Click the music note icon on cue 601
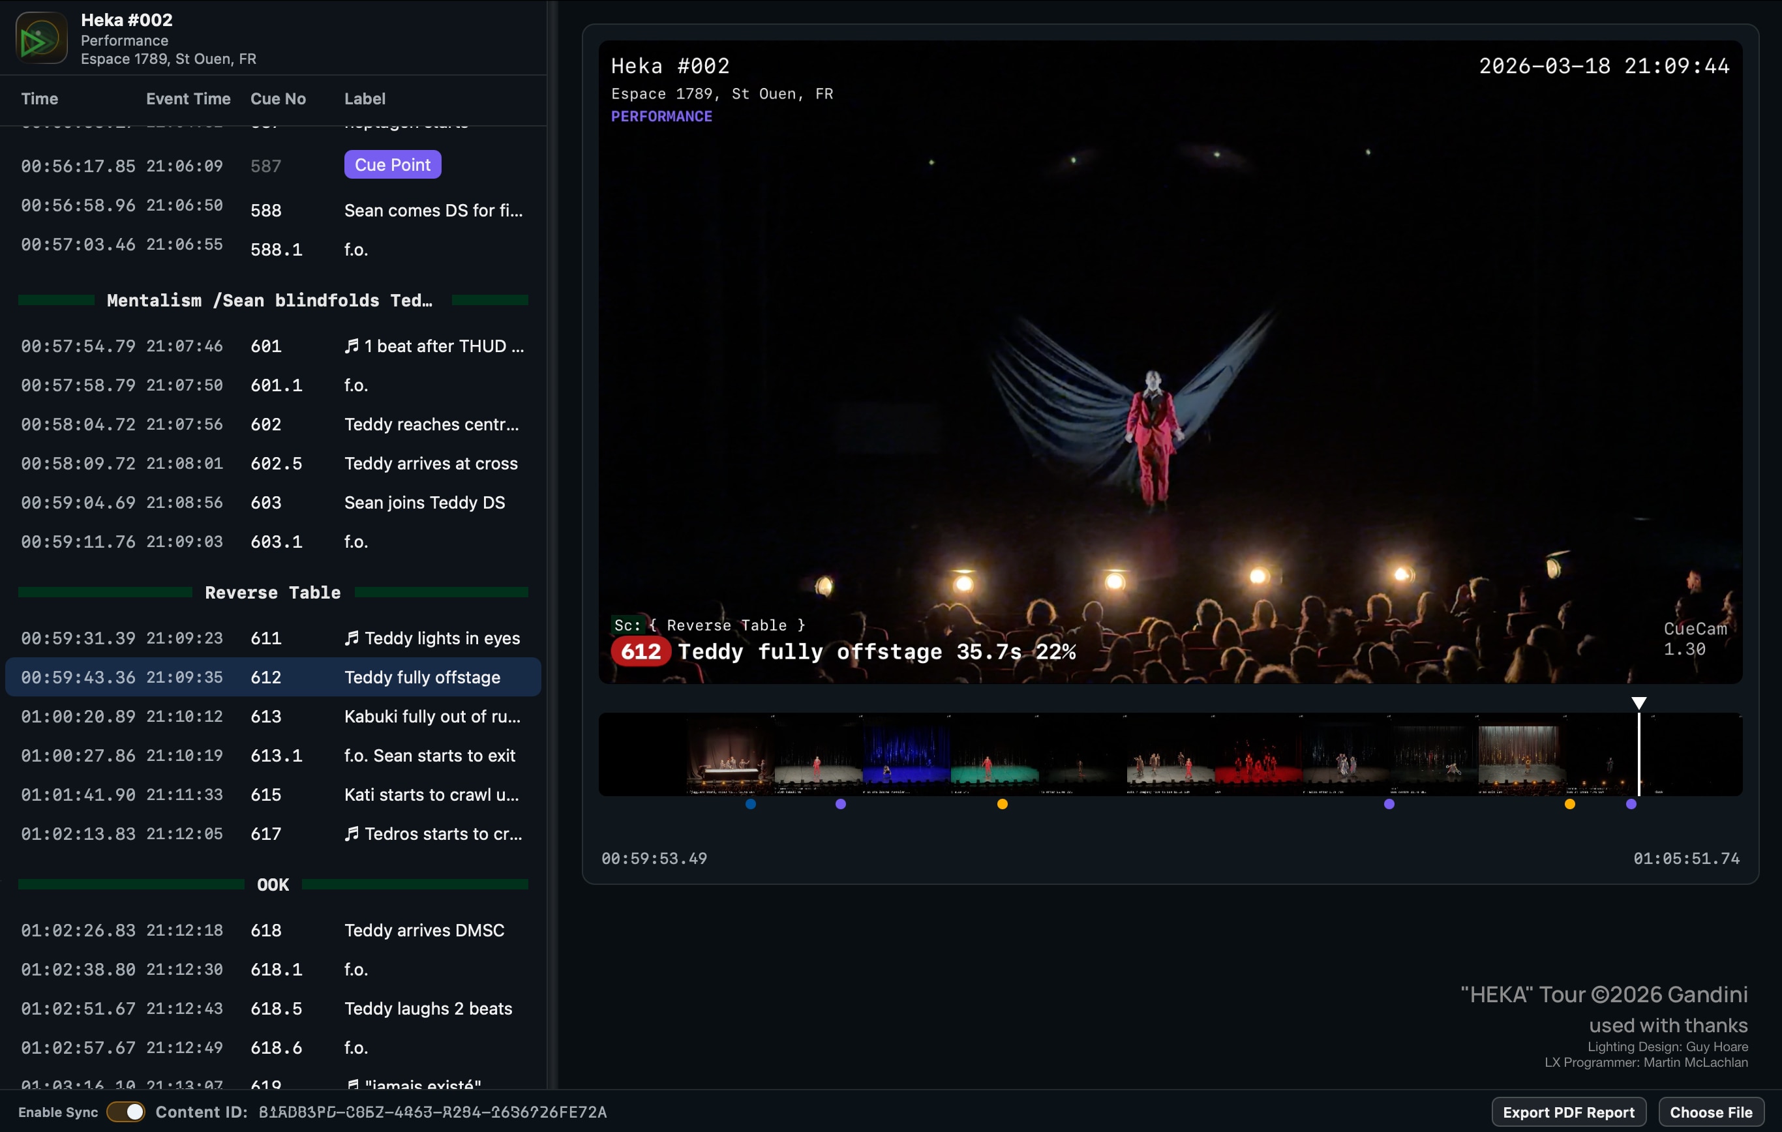Image resolution: width=1782 pixels, height=1132 pixels. point(353,345)
